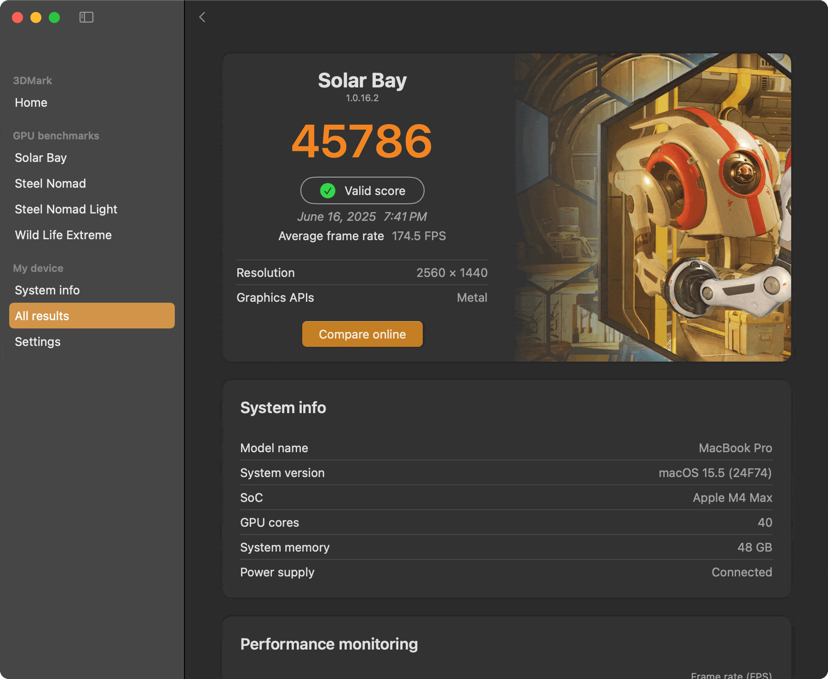Click the Resolution row value 2560 x 1440
This screenshot has height=679, width=828.
[452, 272]
